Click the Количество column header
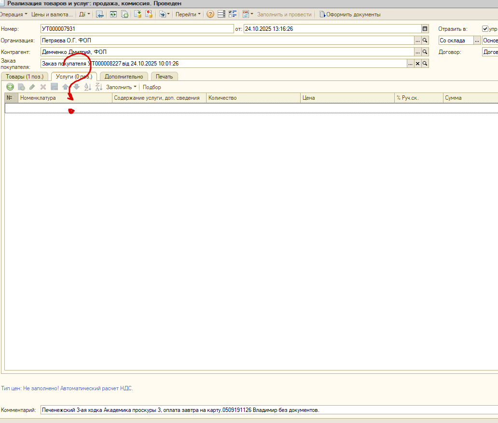Viewport: 498px width, 423px height. (x=253, y=98)
